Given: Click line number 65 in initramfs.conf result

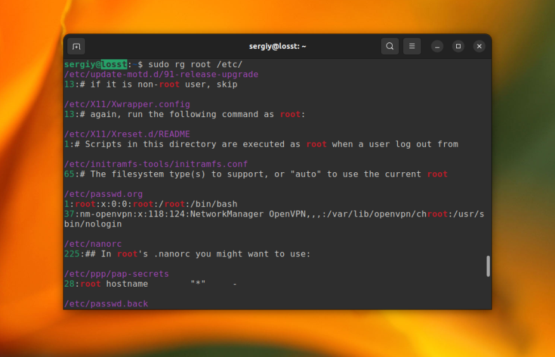Looking at the screenshot, I should click(69, 174).
